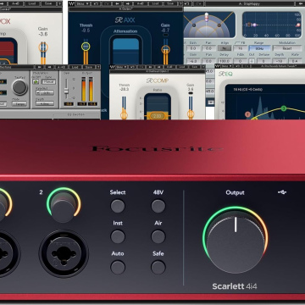Click the Gain slider handle in RVox

[x=43, y=47]
